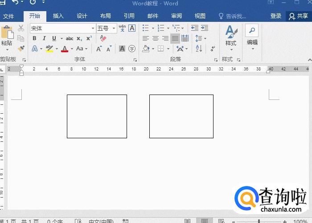Click the 登录 sign-in button
Screen dimensions: 312x223
coord(276,16)
